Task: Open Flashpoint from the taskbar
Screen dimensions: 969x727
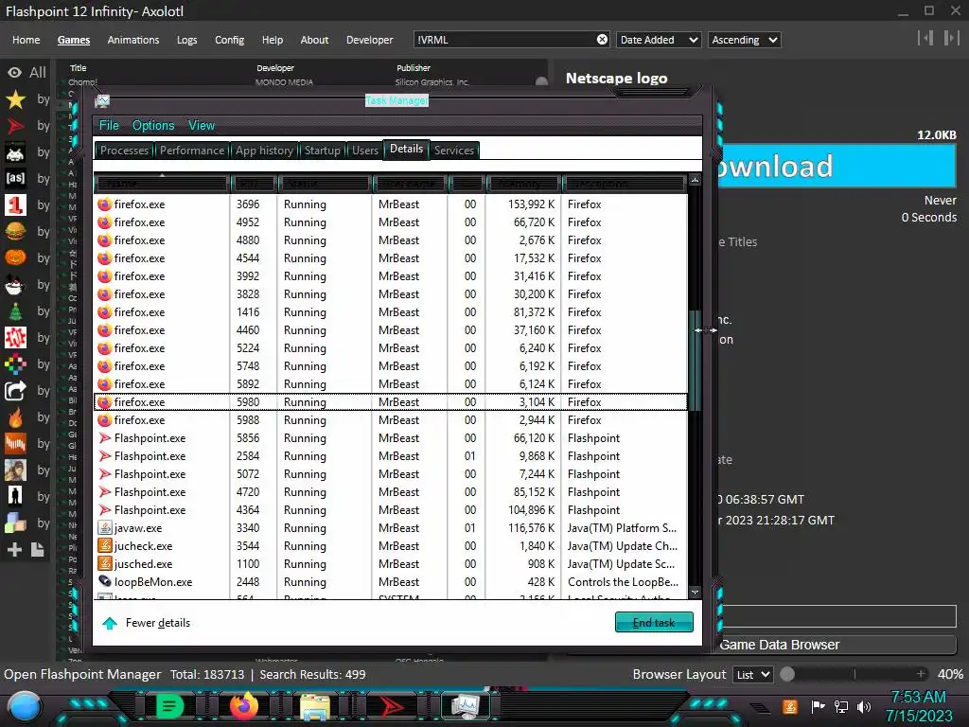Action: 391,706
